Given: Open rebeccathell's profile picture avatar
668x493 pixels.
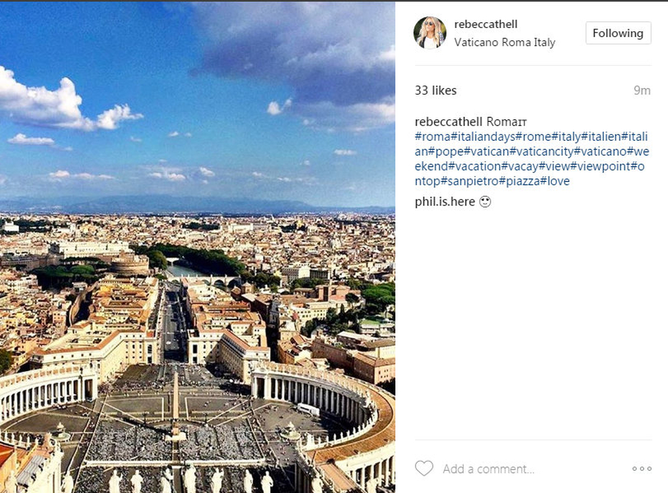Looking at the screenshot, I should click(x=430, y=33).
